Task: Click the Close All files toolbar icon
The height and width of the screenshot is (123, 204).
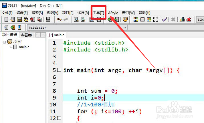Action: (39, 19)
